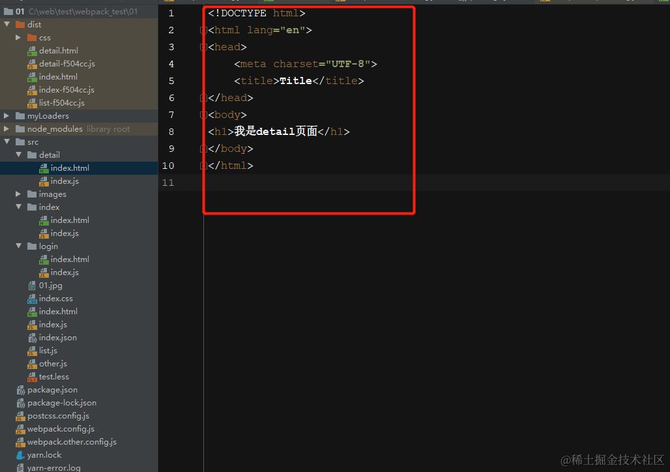Place cursor in the 我是detail页面 heading text
The image size is (670, 472).
point(276,131)
